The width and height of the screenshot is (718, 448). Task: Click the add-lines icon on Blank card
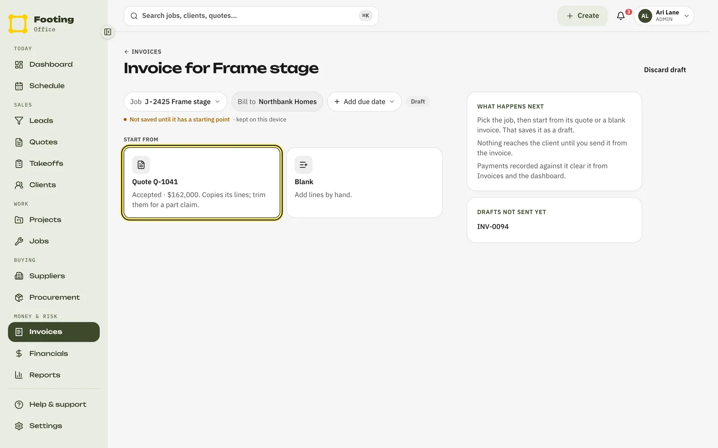point(304,165)
